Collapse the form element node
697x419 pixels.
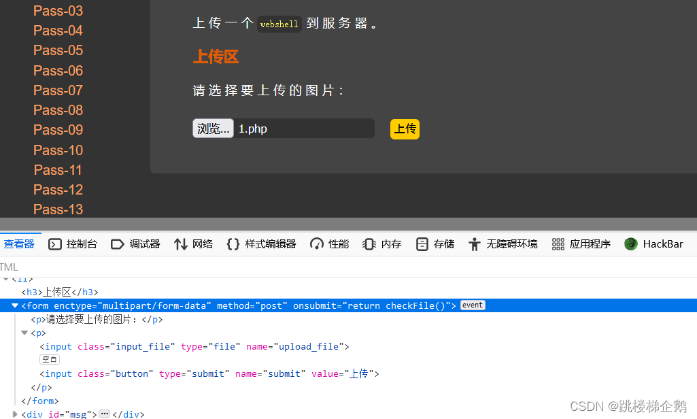15,306
